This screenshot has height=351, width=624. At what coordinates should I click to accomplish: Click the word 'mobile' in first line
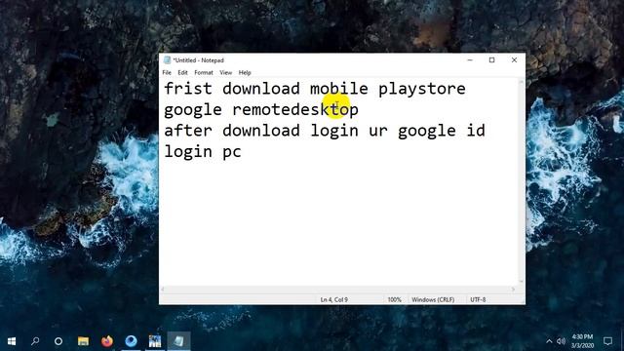coord(339,89)
